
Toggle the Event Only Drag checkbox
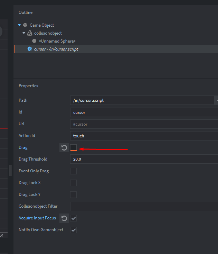pos(73,171)
